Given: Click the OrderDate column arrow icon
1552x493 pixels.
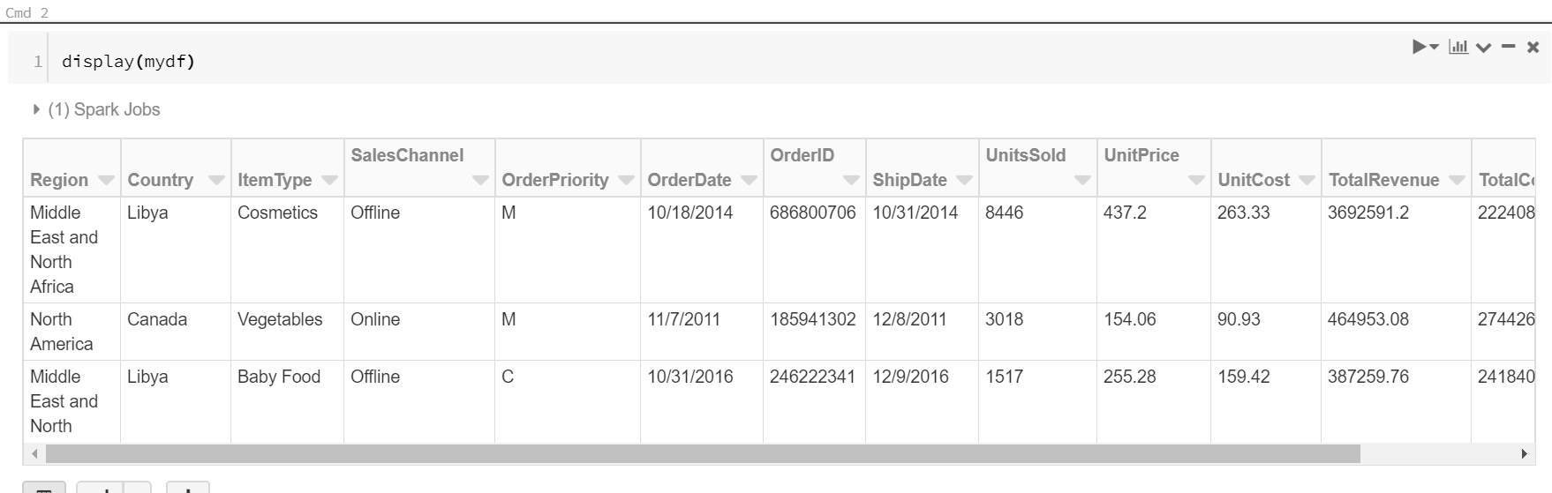Looking at the screenshot, I should [750, 180].
